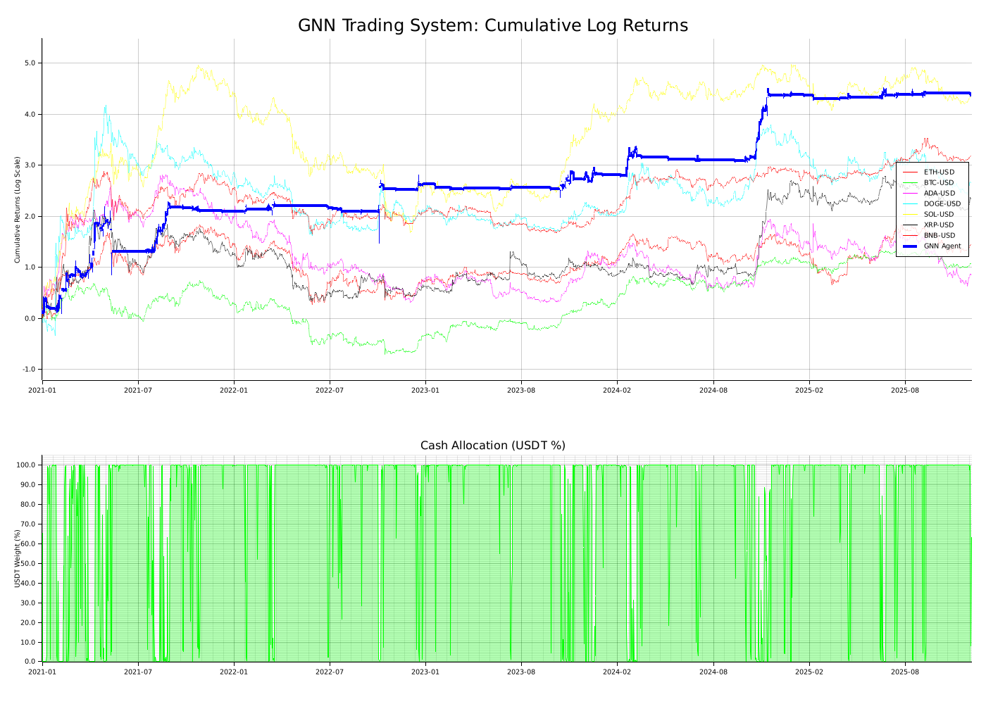Click the ADA-USD magenta legend marker

click(x=910, y=193)
